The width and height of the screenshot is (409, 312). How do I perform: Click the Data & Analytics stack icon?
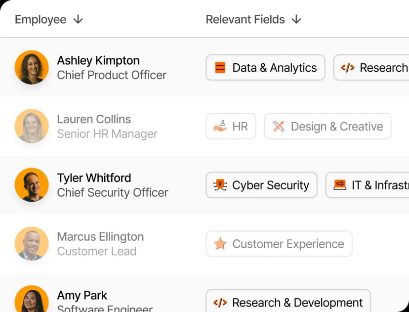(x=220, y=68)
